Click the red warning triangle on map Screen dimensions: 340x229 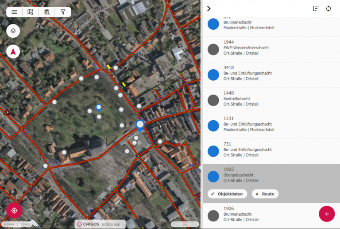pyautogui.click(x=7, y=112)
